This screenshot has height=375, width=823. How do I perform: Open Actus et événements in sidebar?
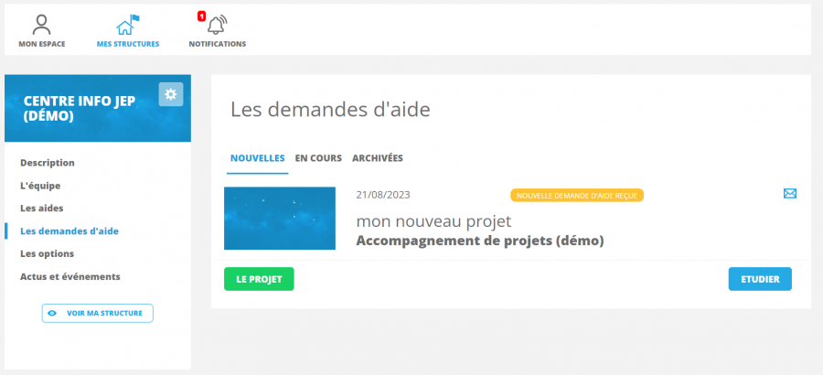[70, 276]
